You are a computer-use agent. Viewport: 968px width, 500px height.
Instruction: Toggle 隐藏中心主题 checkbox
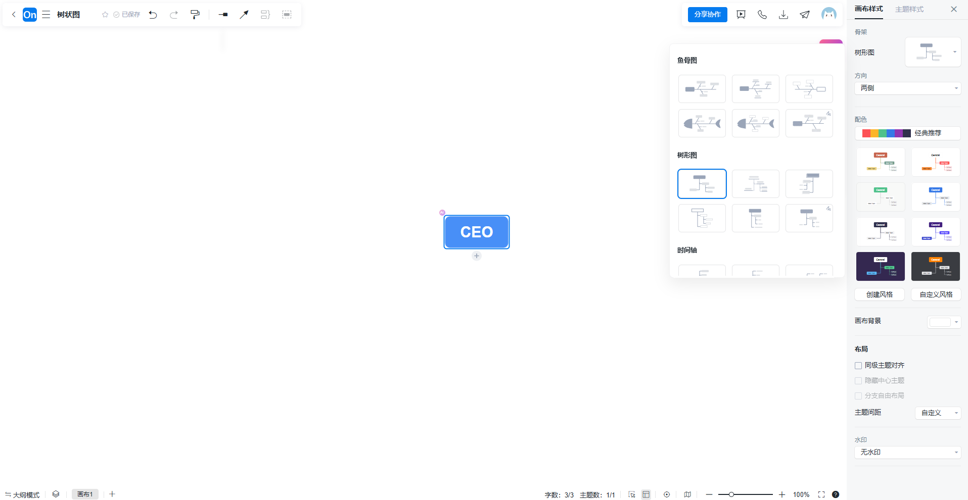[x=858, y=381]
